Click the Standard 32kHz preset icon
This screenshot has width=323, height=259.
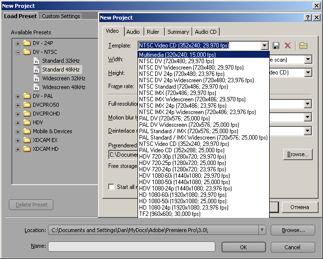pyautogui.click(x=37, y=61)
